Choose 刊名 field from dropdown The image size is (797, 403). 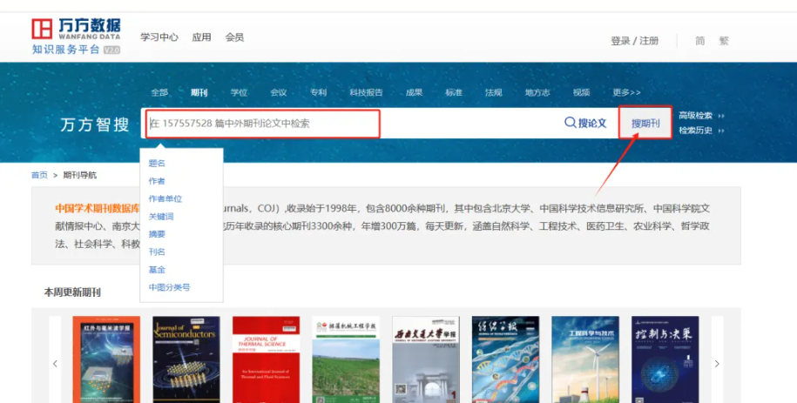pos(157,252)
